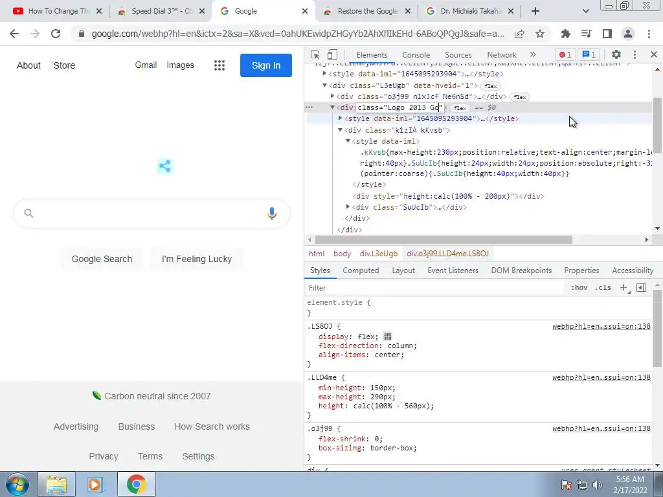
Task: Open the Images link
Action: 180,65
